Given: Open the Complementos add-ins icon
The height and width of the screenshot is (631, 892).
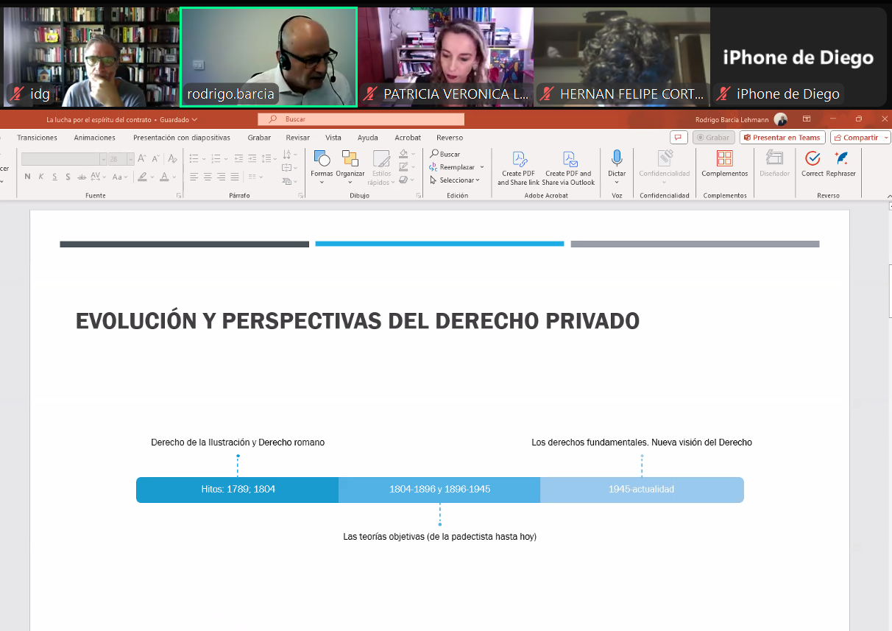Looking at the screenshot, I should point(724,159).
